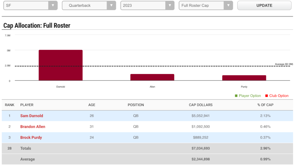Screen dimensions: 297x167
Task: Sort table by PLAYER column header
Action: tap(27, 105)
